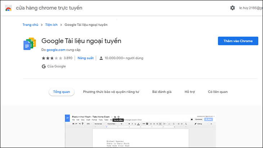Open the Bài đánh giá tab
Viewport: 263px width, 148px height.
pos(162,92)
